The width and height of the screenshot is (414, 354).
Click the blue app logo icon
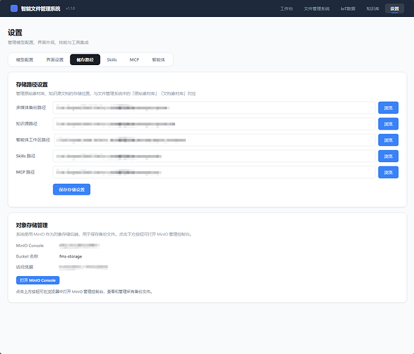(14, 8)
